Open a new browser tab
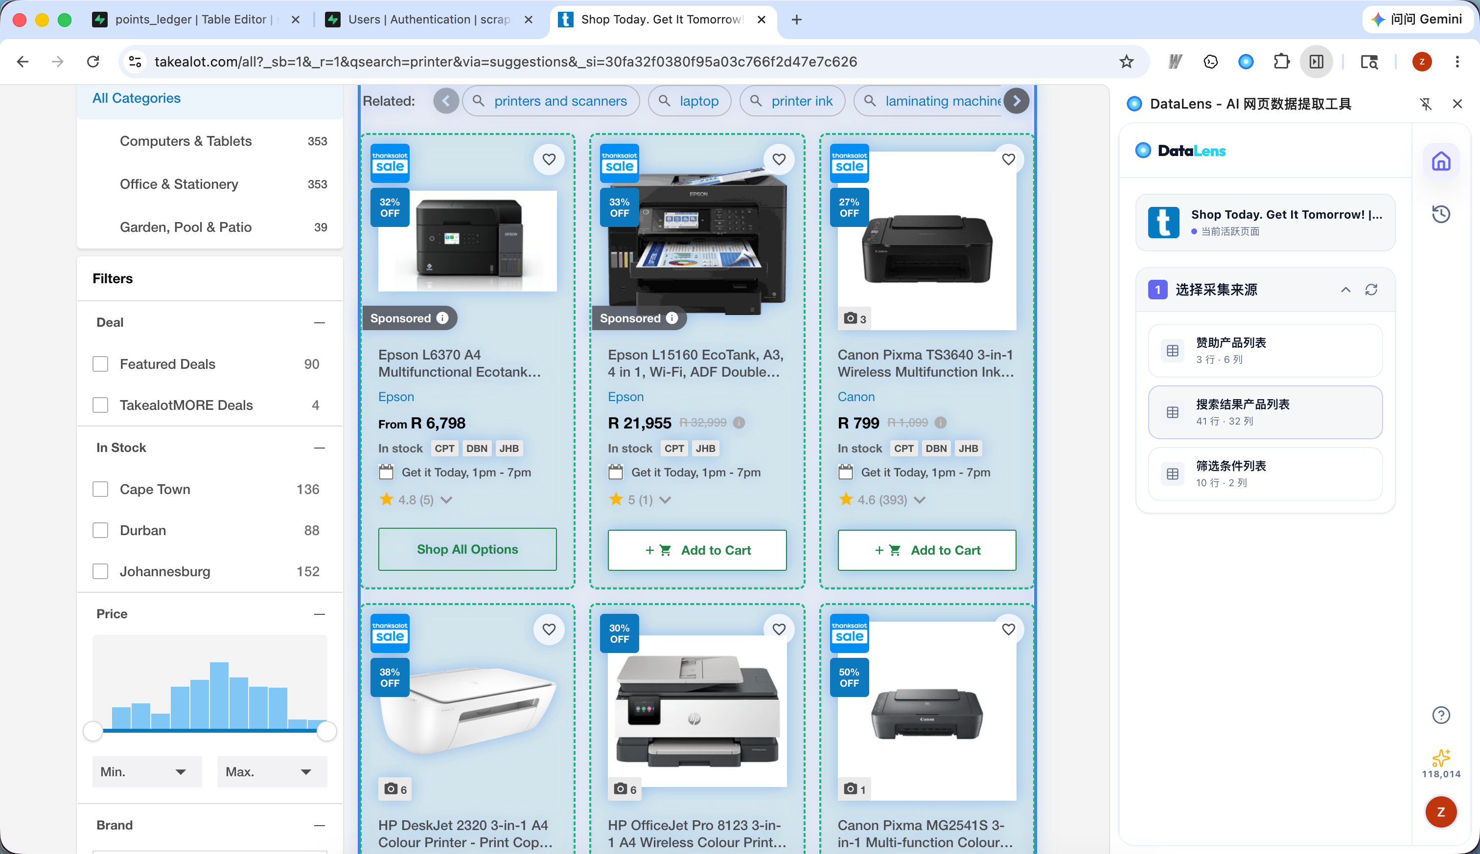 tap(796, 20)
